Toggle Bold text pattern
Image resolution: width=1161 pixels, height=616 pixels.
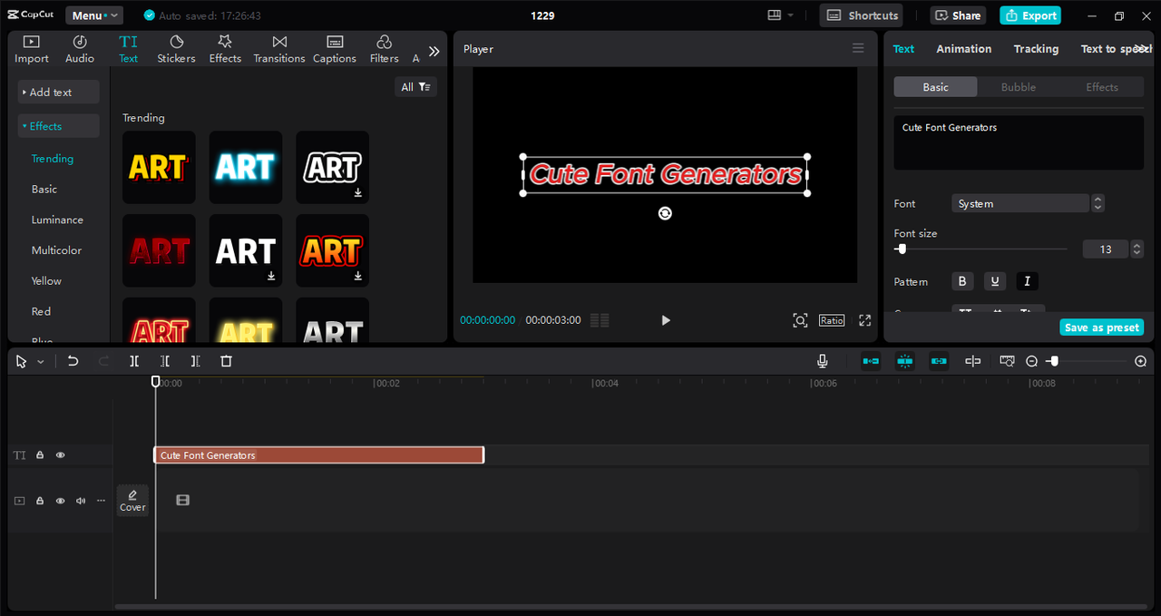[963, 281]
